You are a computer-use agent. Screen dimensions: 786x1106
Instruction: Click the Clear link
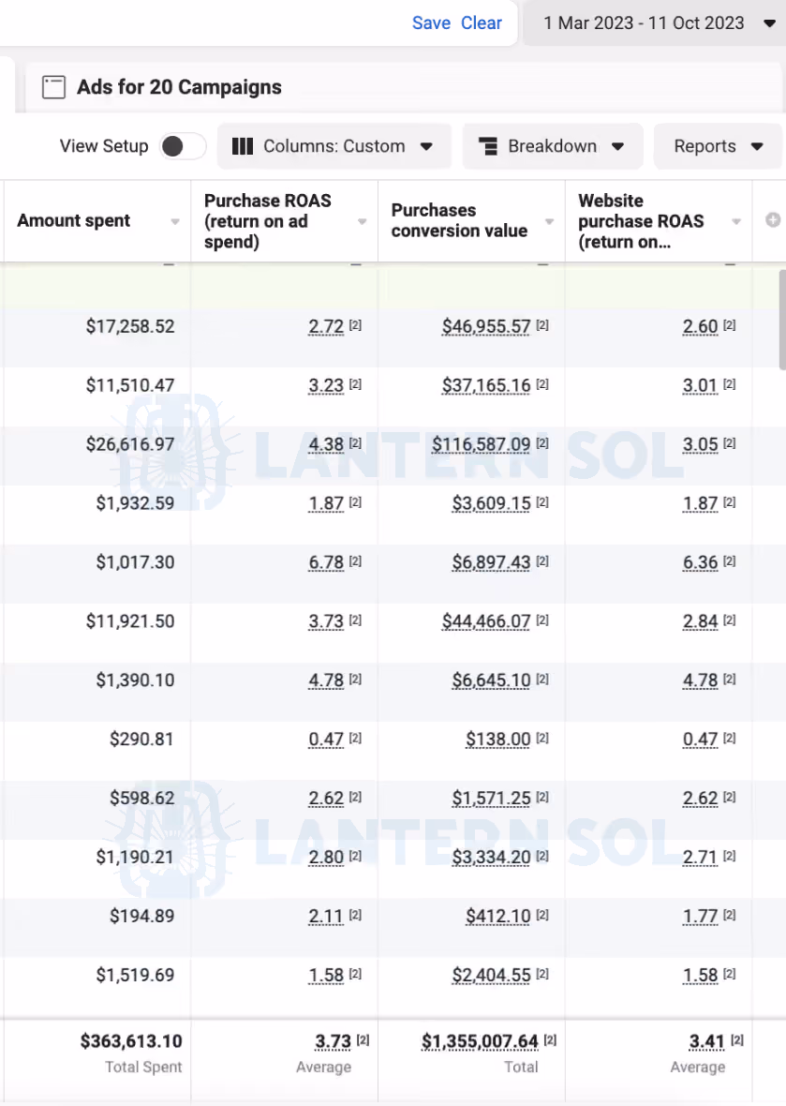[482, 23]
